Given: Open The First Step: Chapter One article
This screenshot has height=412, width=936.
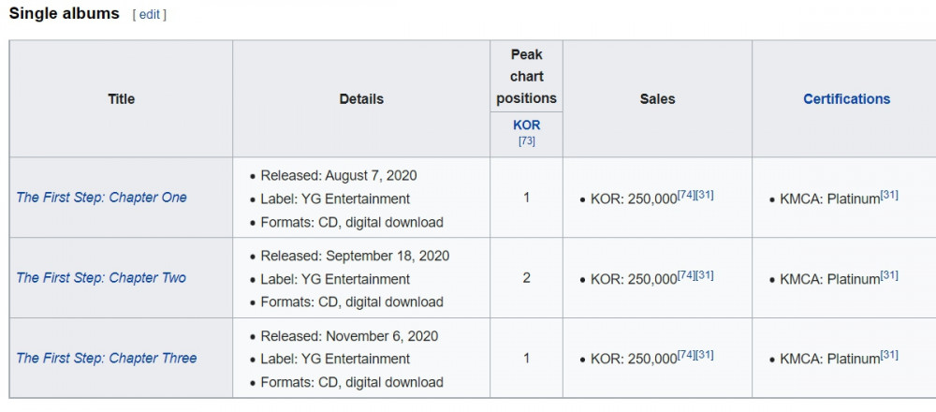Looking at the screenshot, I should pos(101,198).
